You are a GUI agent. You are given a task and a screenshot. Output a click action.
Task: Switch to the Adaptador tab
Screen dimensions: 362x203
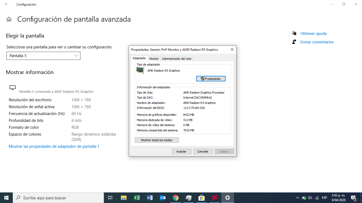click(x=139, y=58)
